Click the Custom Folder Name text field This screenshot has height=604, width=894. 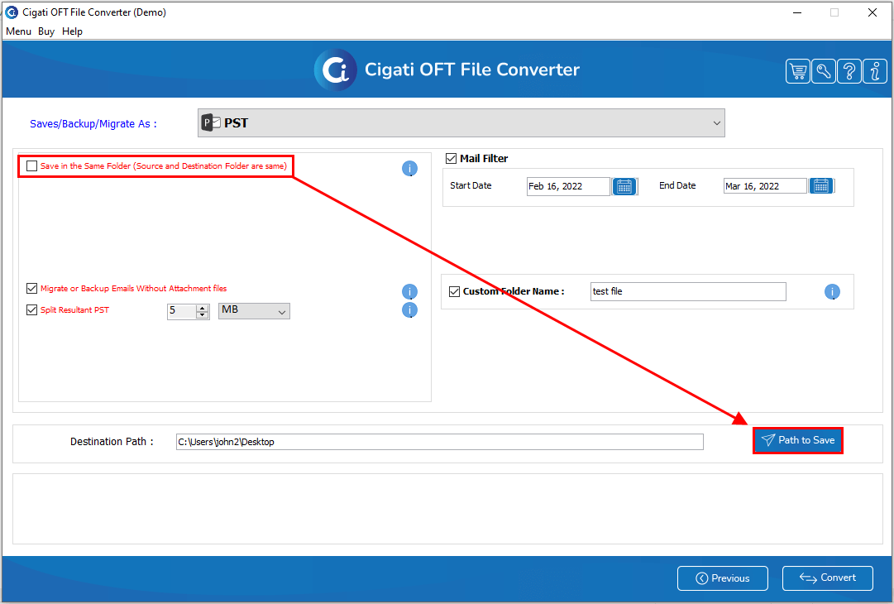(688, 291)
